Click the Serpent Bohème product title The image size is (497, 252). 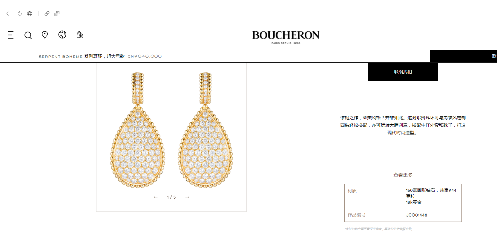click(82, 56)
